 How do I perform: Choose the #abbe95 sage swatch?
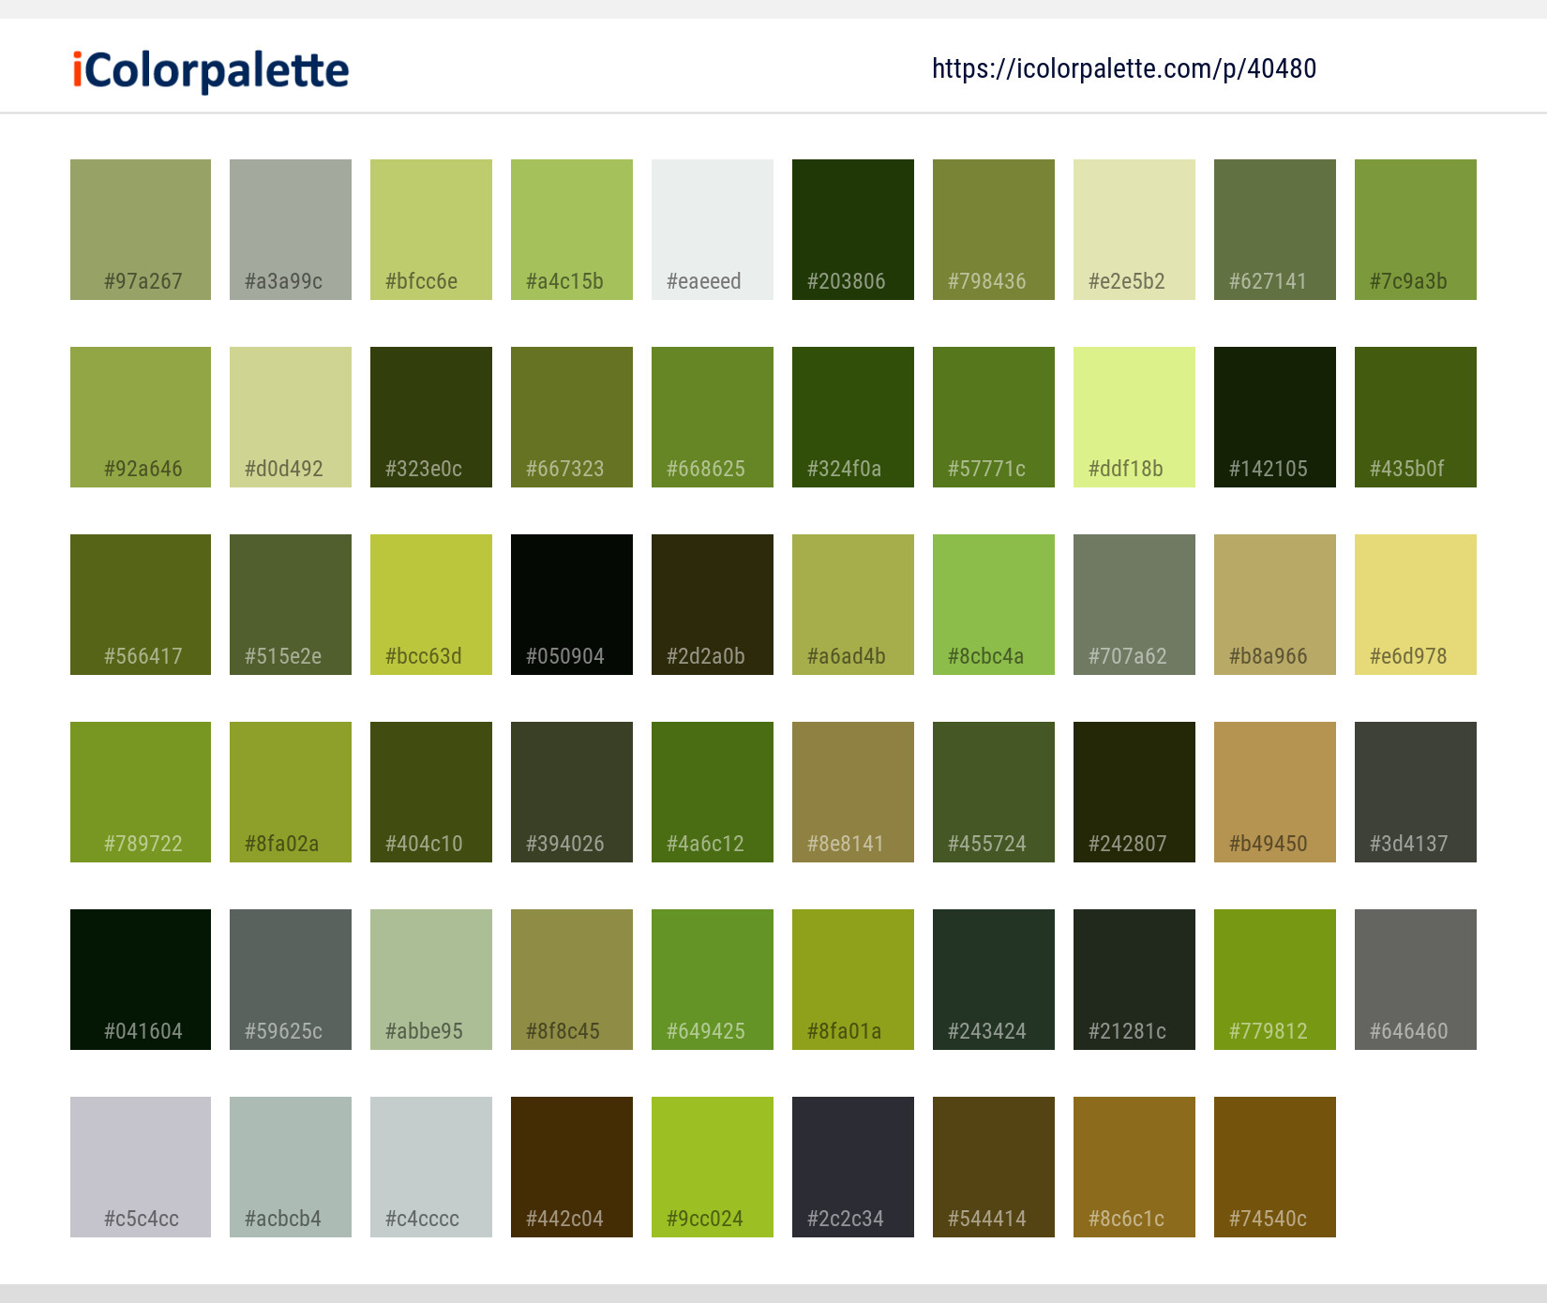[x=431, y=980]
